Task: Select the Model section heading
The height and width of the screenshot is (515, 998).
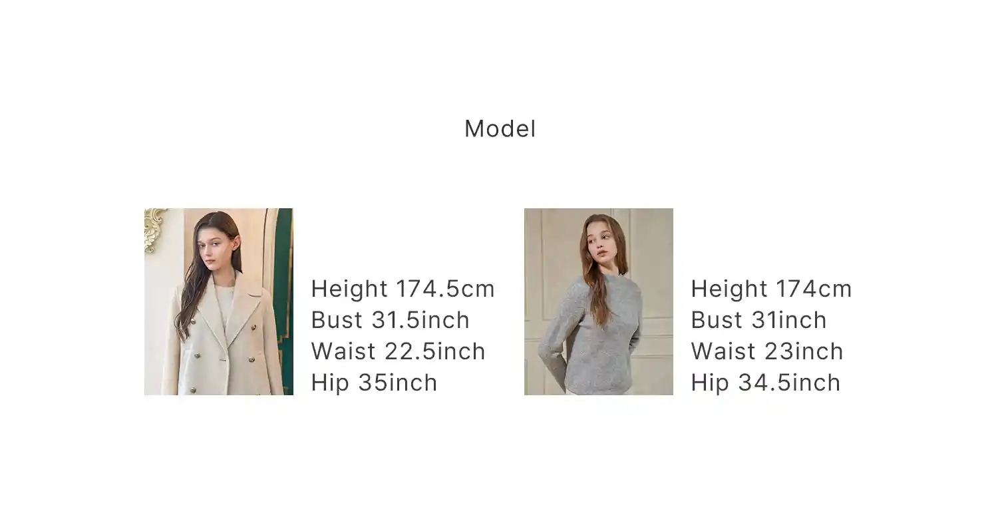Action: pos(500,128)
